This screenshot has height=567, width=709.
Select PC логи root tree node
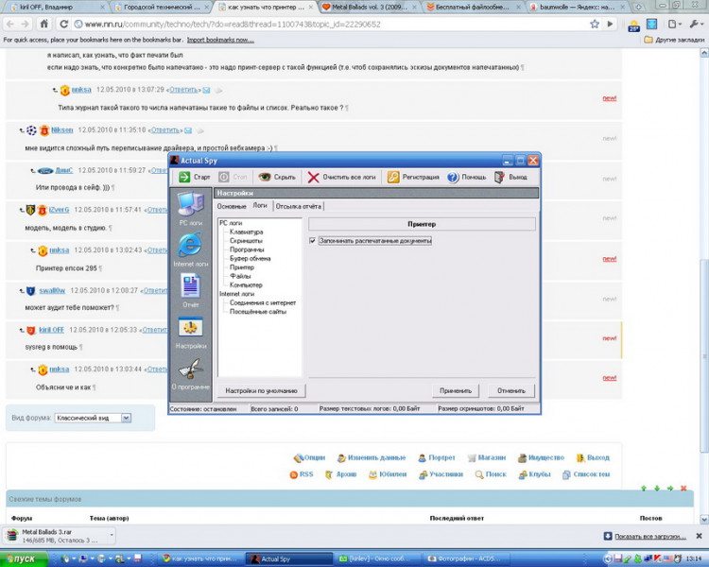tap(231, 223)
